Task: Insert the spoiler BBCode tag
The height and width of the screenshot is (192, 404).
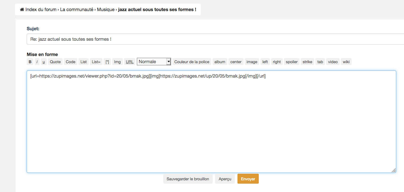Action: pyautogui.click(x=292, y=62)
